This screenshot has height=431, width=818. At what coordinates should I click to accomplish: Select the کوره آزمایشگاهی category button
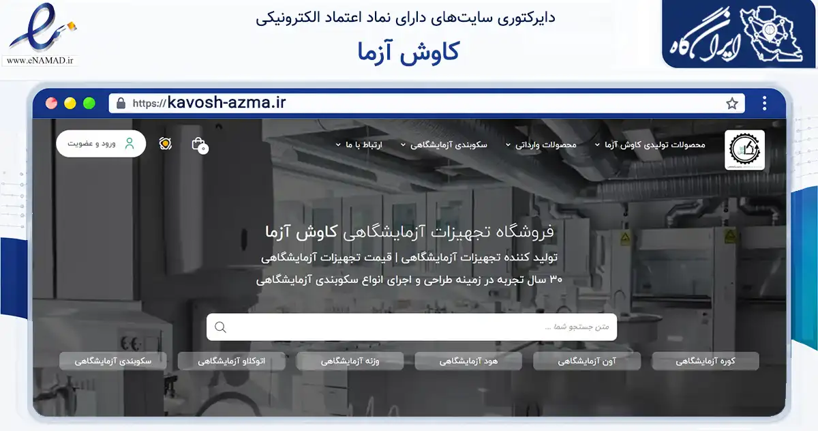[705, 361]
